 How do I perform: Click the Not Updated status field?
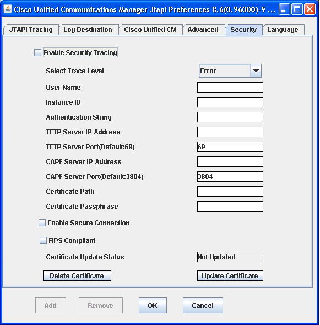tap(230, 257)
